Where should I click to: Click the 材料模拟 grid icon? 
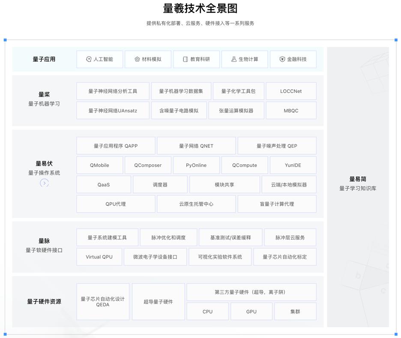(137, 59)
